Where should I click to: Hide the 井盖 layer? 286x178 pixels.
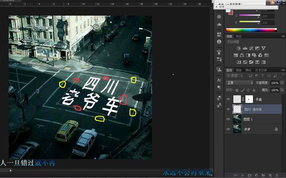(228, 99)
